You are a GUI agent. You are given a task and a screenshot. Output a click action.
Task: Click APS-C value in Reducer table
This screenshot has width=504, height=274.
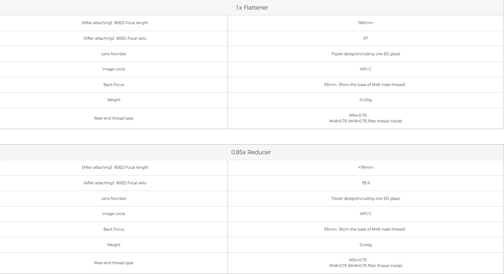[x=365, y=214]
